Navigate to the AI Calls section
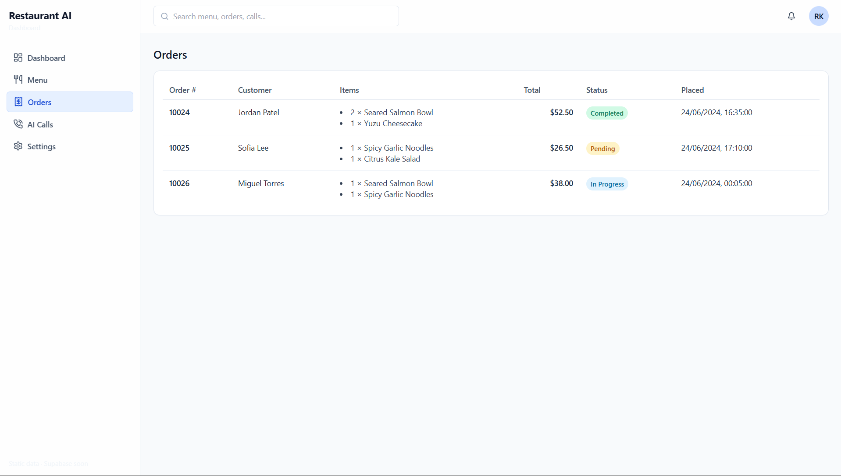841x476 pixels. point(40,124)
